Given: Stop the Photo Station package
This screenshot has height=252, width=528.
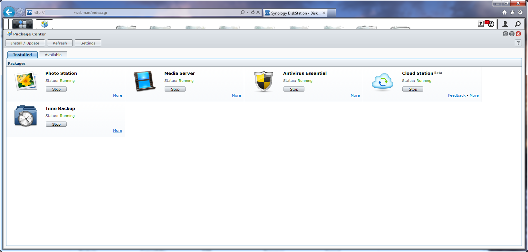Looking at the screenshot, I should pos(56,89).
